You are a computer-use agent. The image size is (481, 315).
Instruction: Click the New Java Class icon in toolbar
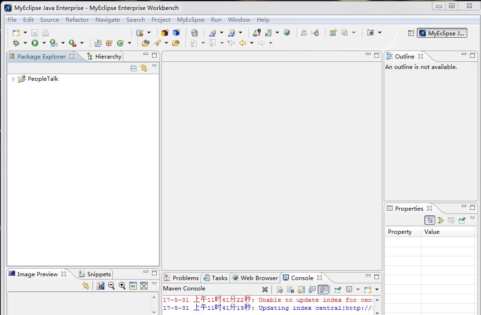click(x=120, y=43)
